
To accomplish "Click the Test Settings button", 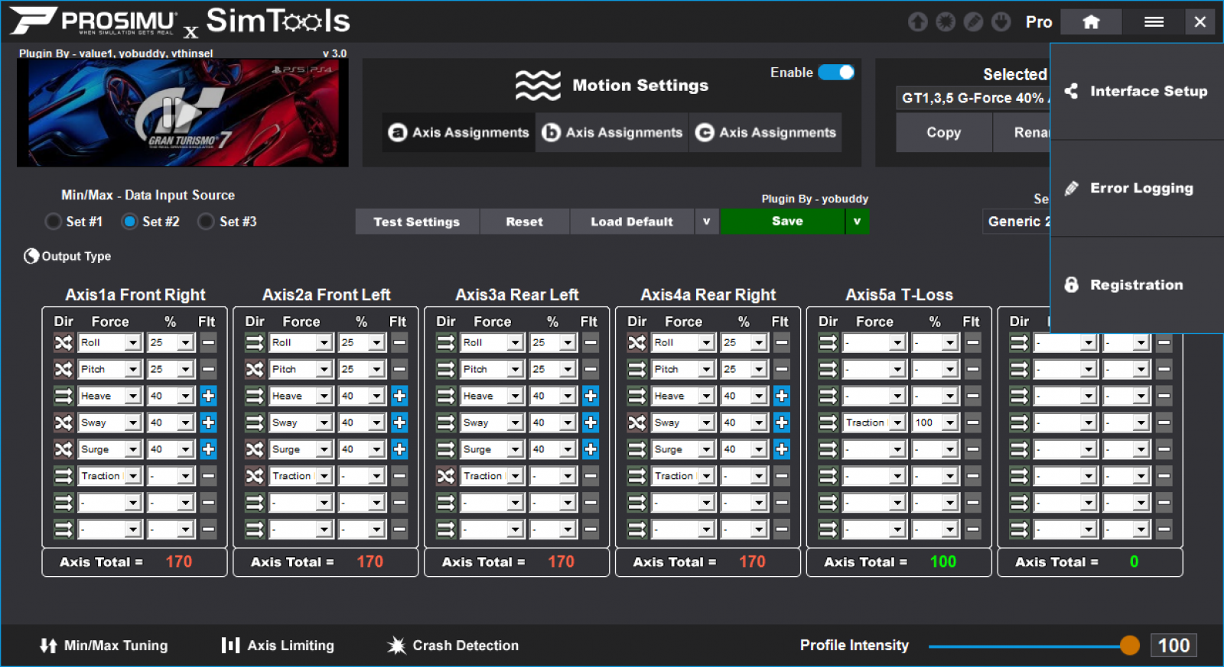I will (x=417, y=222).
